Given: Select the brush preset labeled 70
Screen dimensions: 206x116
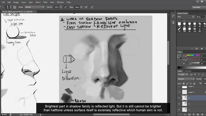Looking at the screenshot, I should [179, 30].
